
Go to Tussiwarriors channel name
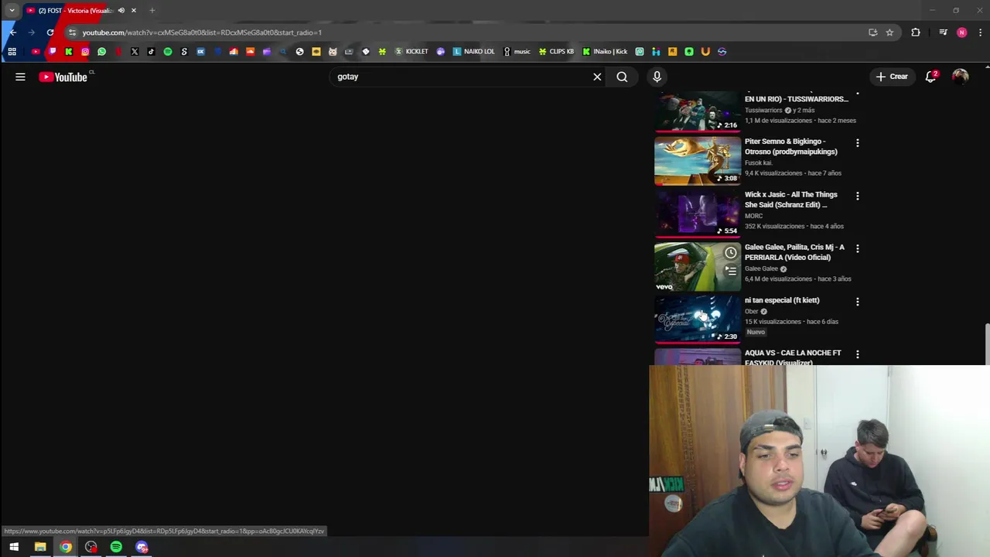[763, 111]
